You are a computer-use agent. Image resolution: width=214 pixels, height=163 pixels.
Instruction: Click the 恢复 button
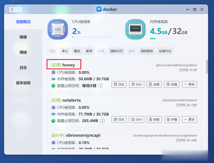point(101,51)
